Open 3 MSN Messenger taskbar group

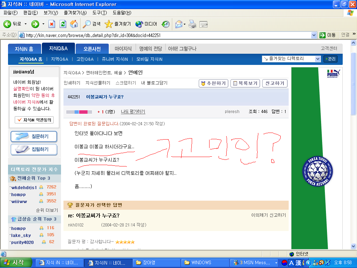(x=254, y=262)
